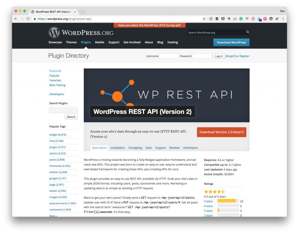Open the Showcase menu item

[55, 42]
